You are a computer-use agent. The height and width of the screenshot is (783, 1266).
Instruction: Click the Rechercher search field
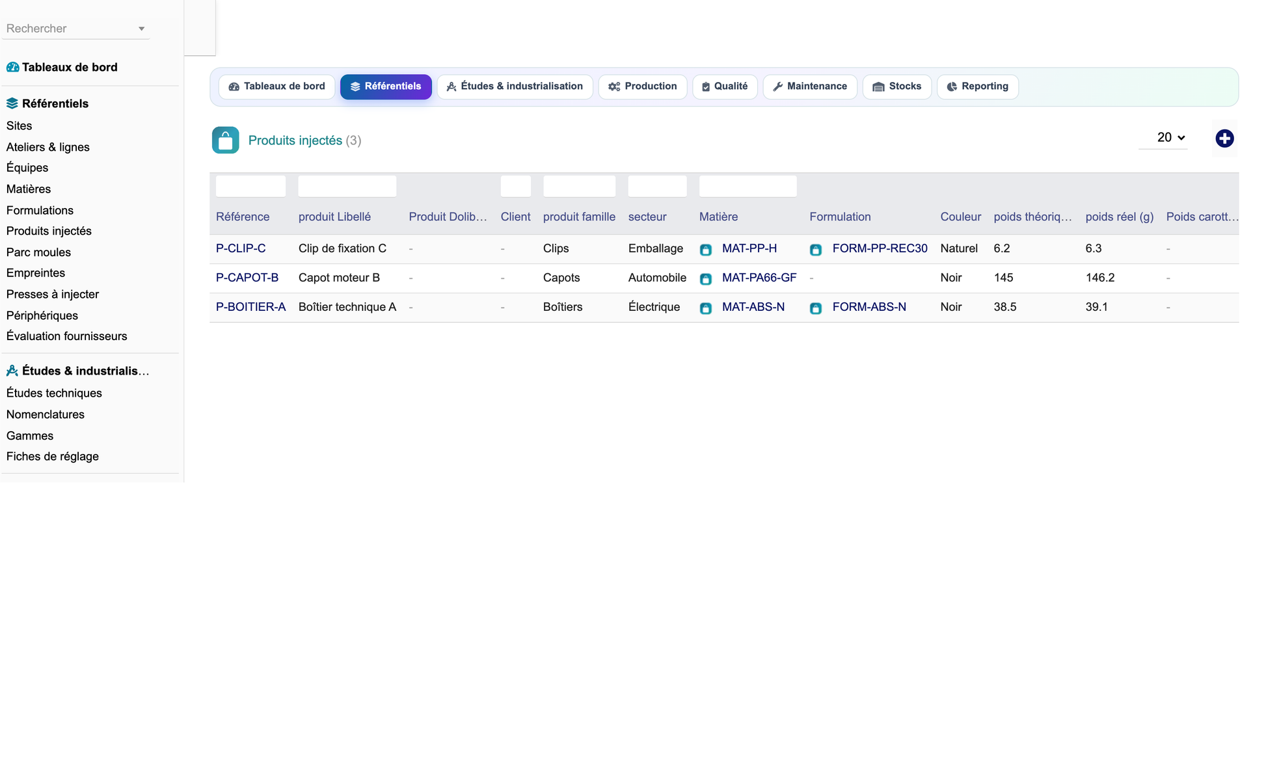click(76, 29)
